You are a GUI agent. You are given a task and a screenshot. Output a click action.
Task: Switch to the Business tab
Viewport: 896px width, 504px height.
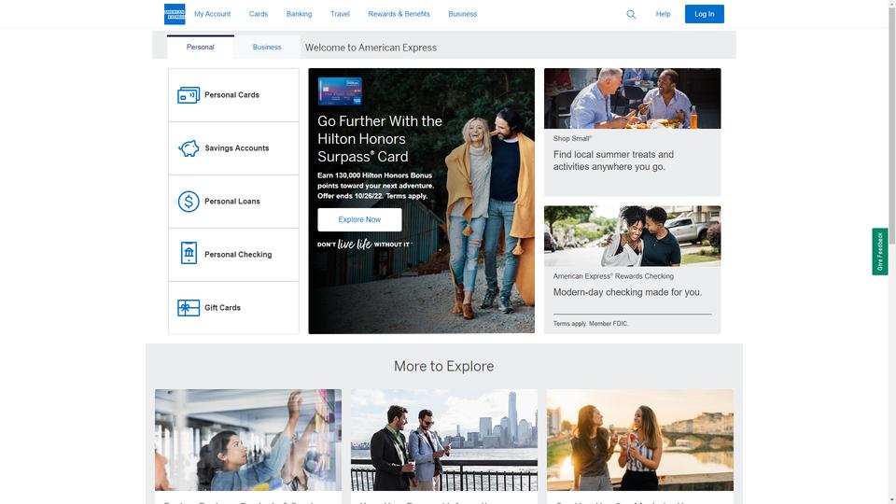pyautogui.click(x=267, y=47)
